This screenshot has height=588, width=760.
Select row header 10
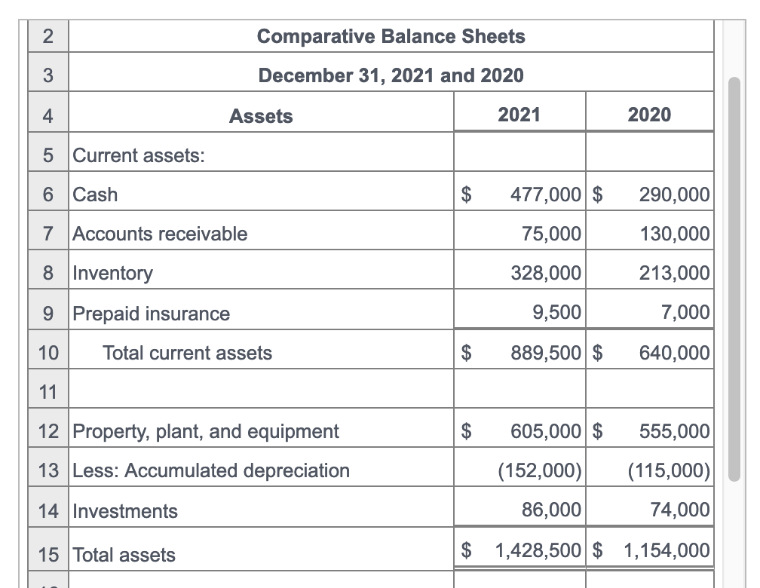point(47,352)
